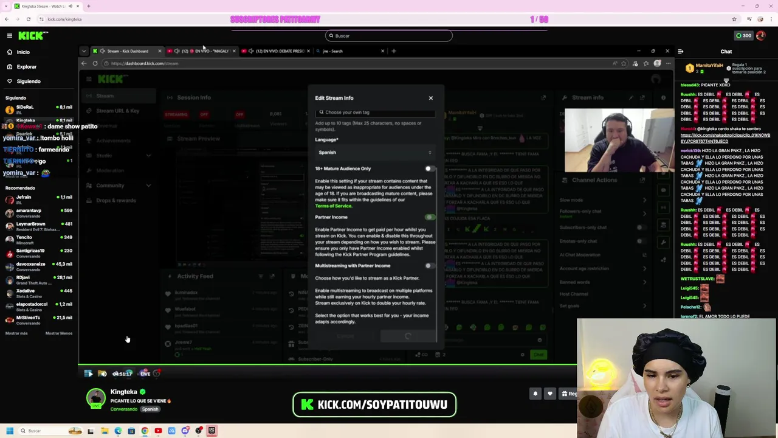Screen dimensions: 778x438
Task: Open Stream URL & Key in dashboard sidebar
Action: [x=117, y=111]
